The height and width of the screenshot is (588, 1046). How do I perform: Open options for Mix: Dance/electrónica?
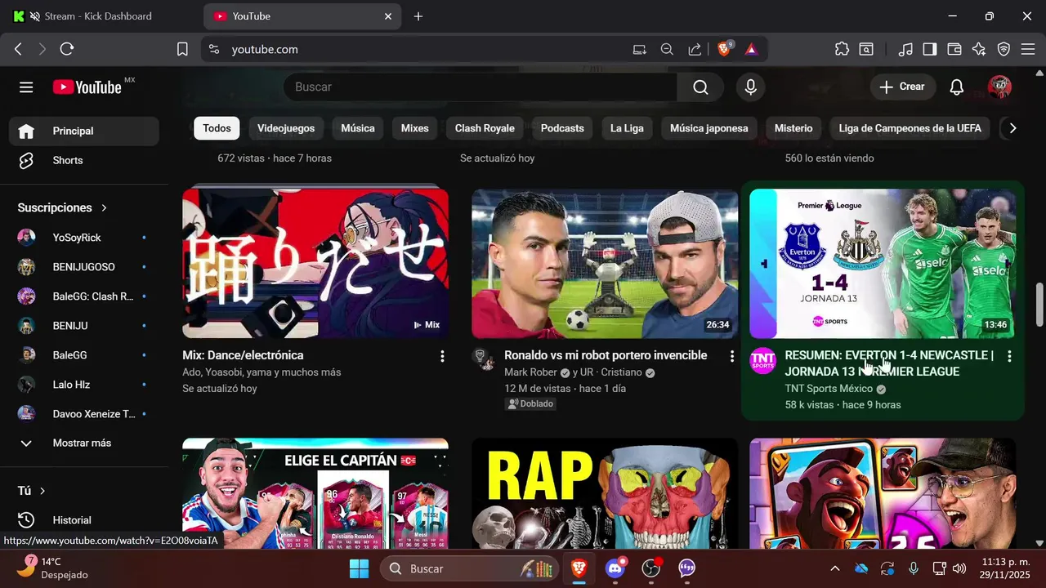442,356
